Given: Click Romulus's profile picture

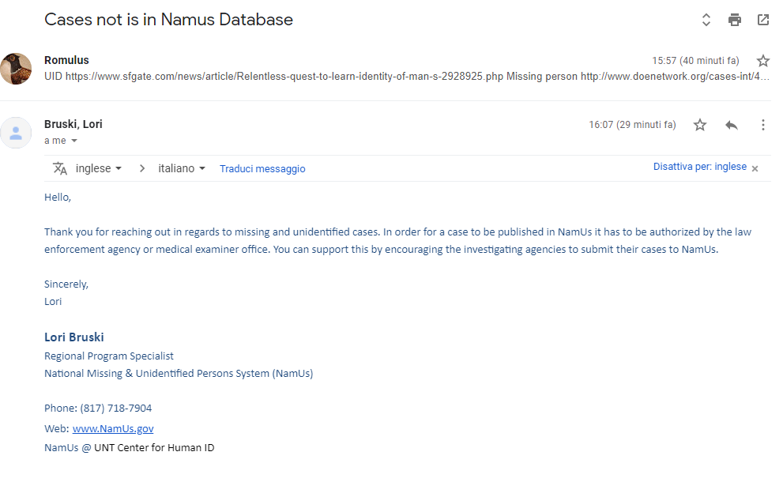Looking at the screenshot, I should click(16, 69).
